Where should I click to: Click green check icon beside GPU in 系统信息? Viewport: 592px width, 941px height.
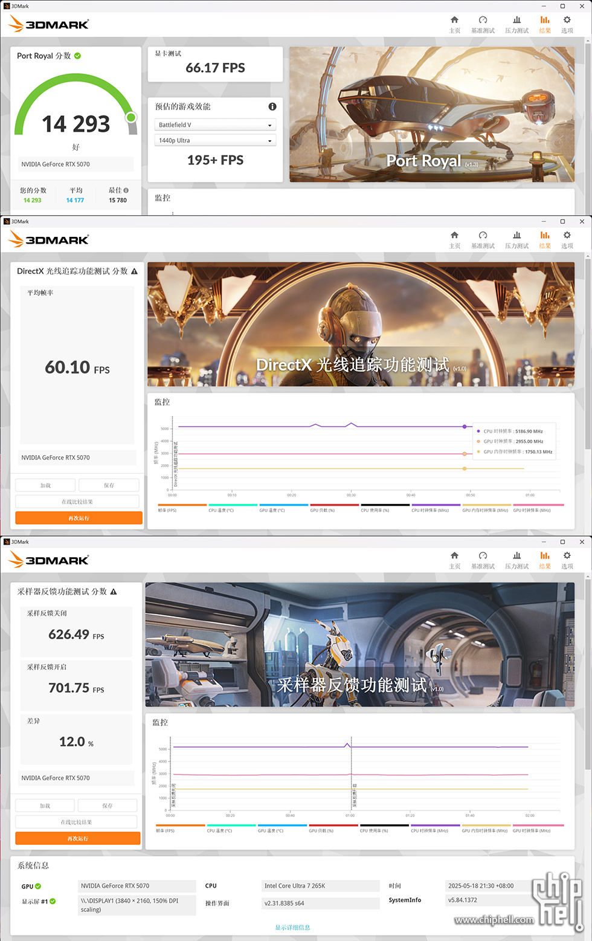(38, 886)
